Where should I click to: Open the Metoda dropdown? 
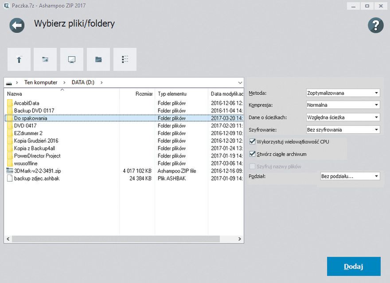[x=343, y=93]
